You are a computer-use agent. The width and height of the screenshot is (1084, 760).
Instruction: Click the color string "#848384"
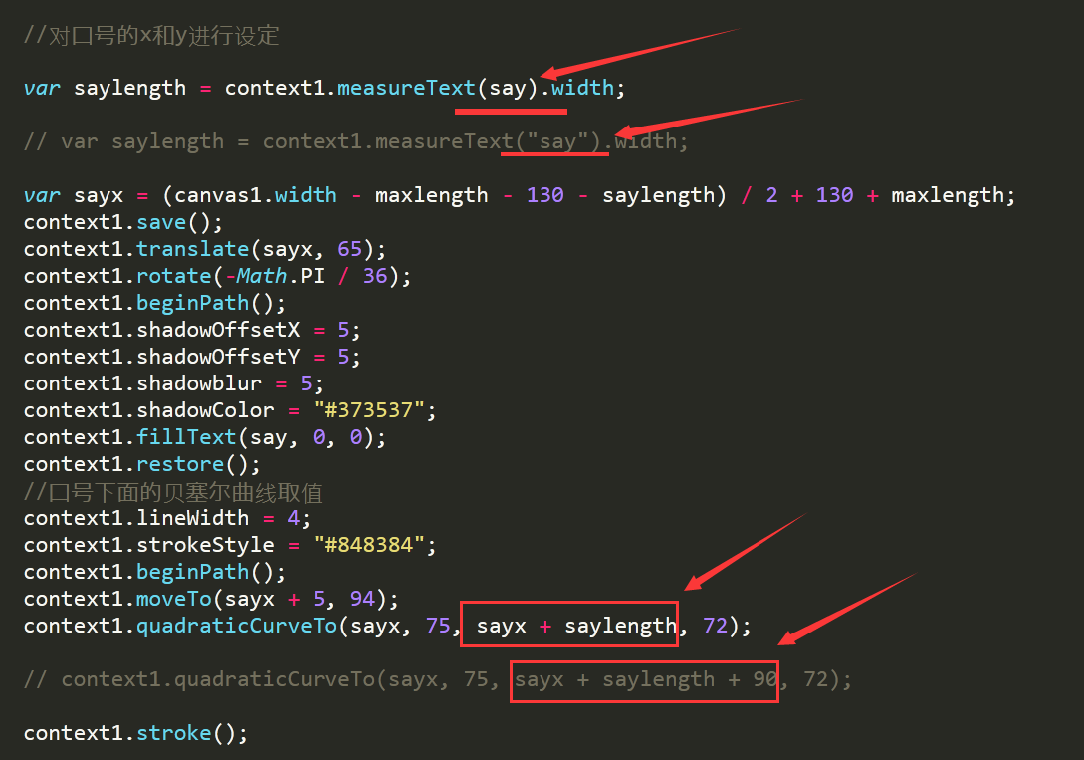point(368,545)
